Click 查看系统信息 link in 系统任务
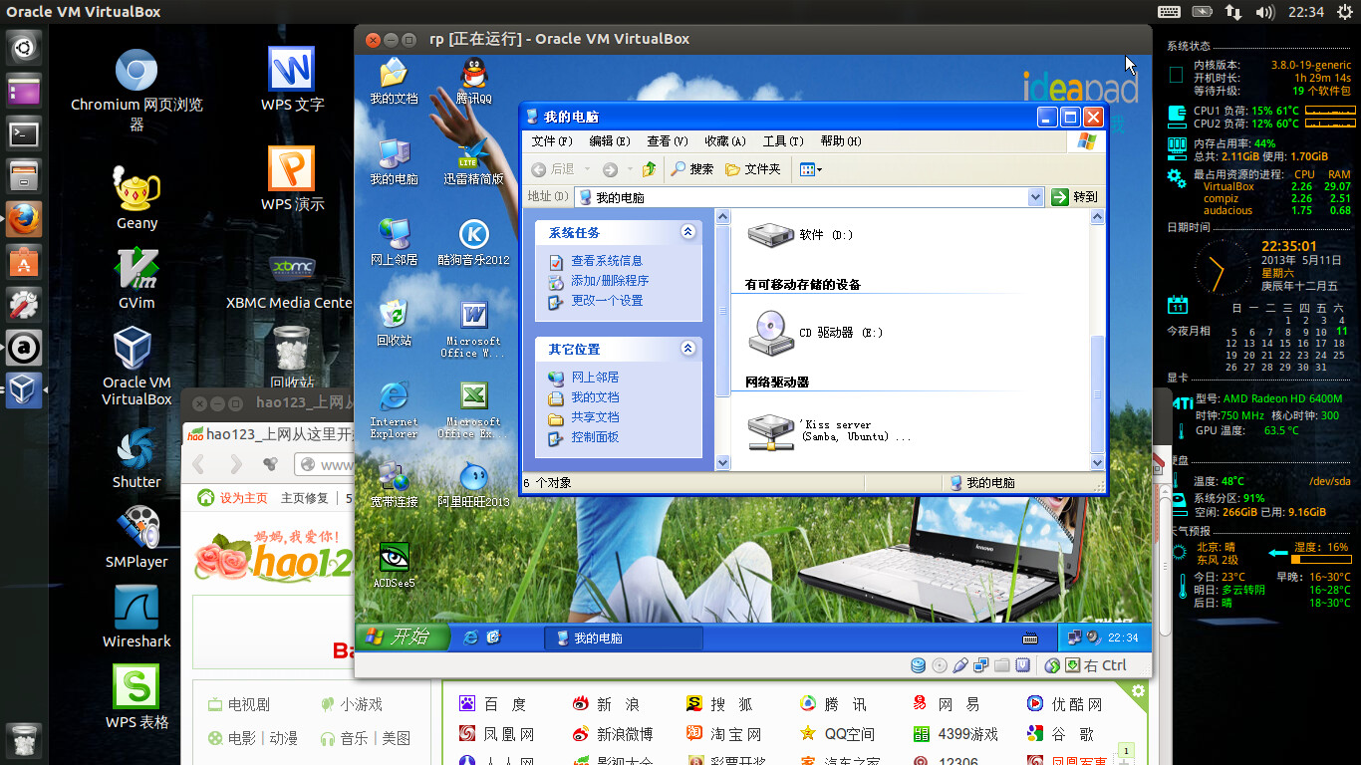The height and width of the screenshot is (765, 1361). click(606, 261)
